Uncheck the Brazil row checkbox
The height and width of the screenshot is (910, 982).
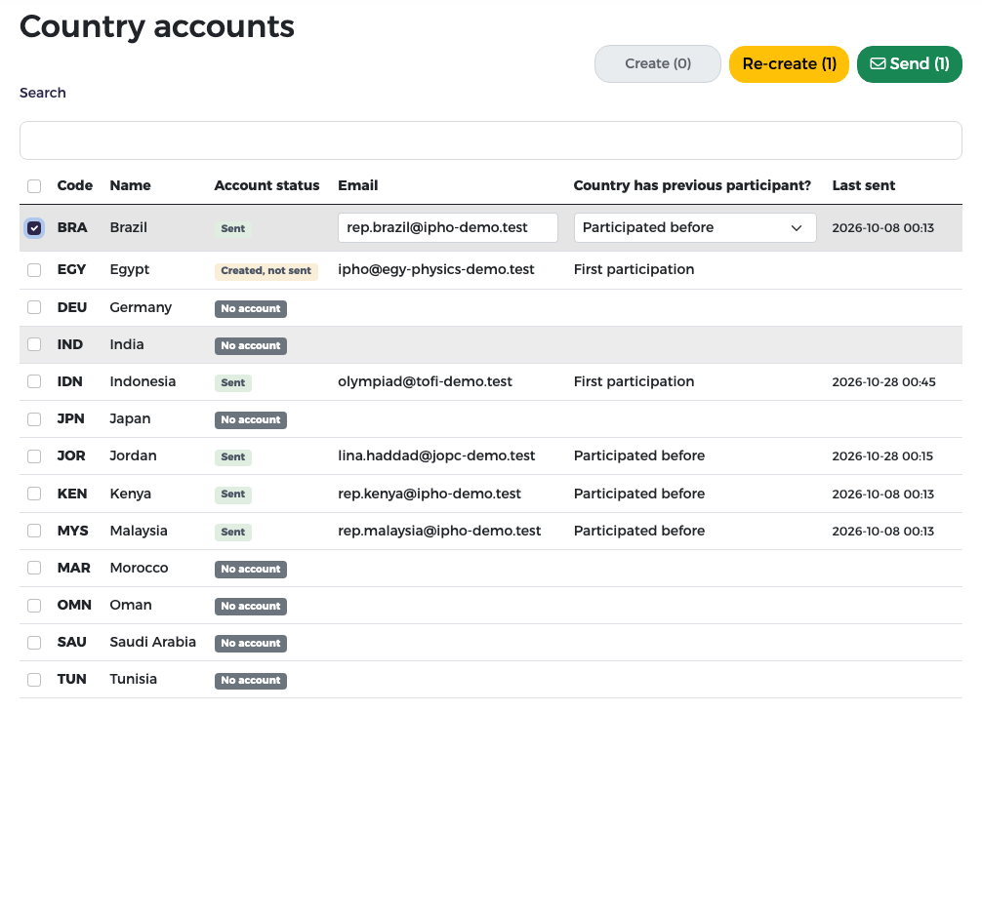[34, 228]
